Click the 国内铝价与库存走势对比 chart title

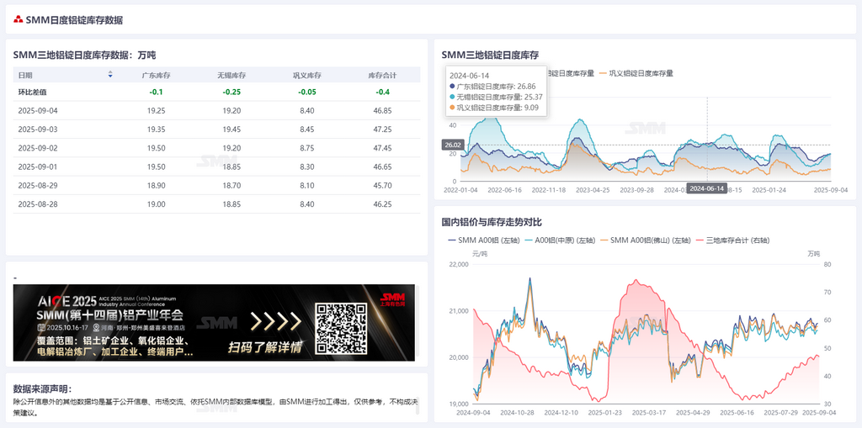click(492, 222)
